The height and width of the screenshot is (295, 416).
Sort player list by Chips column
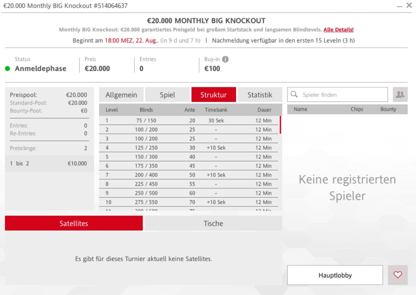coord(357,109)
